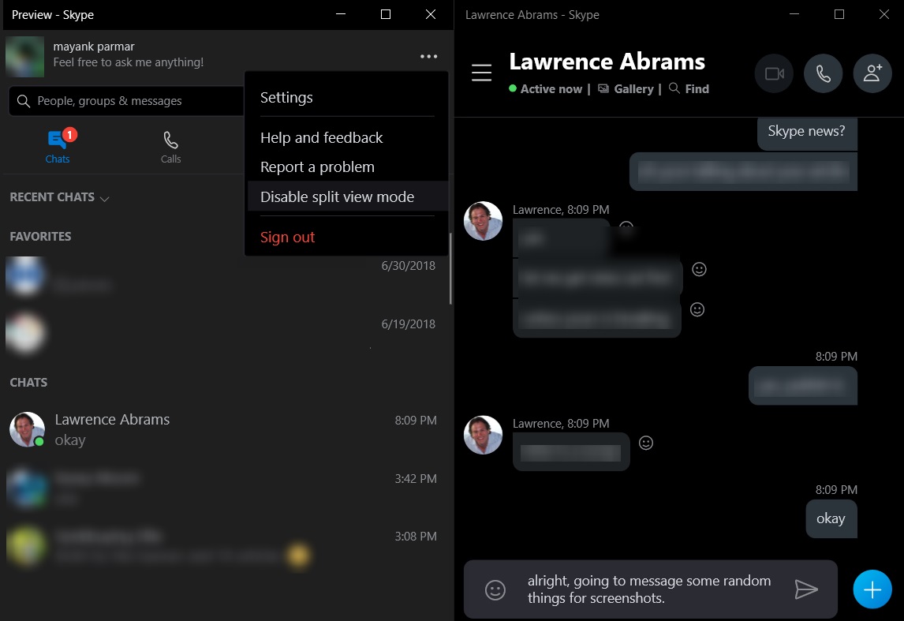
Task: Click the search magnifier icon in Preview window
Action: (x=24, y=102)
